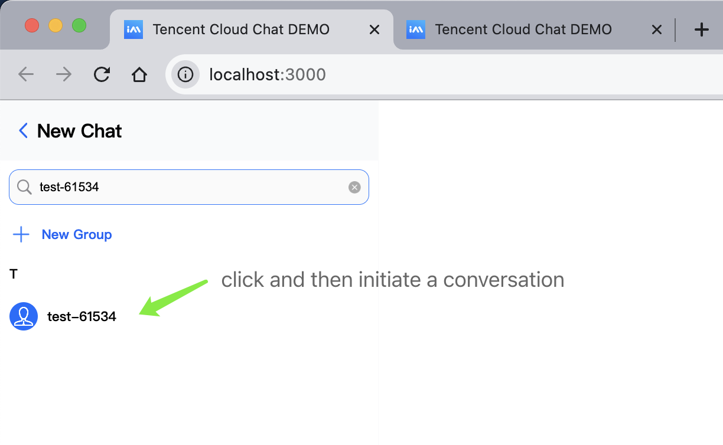Click the blue avatar of test-61534
Viewport: 723px width, 445px height.
pyautogui.click(x=24, y=316)
